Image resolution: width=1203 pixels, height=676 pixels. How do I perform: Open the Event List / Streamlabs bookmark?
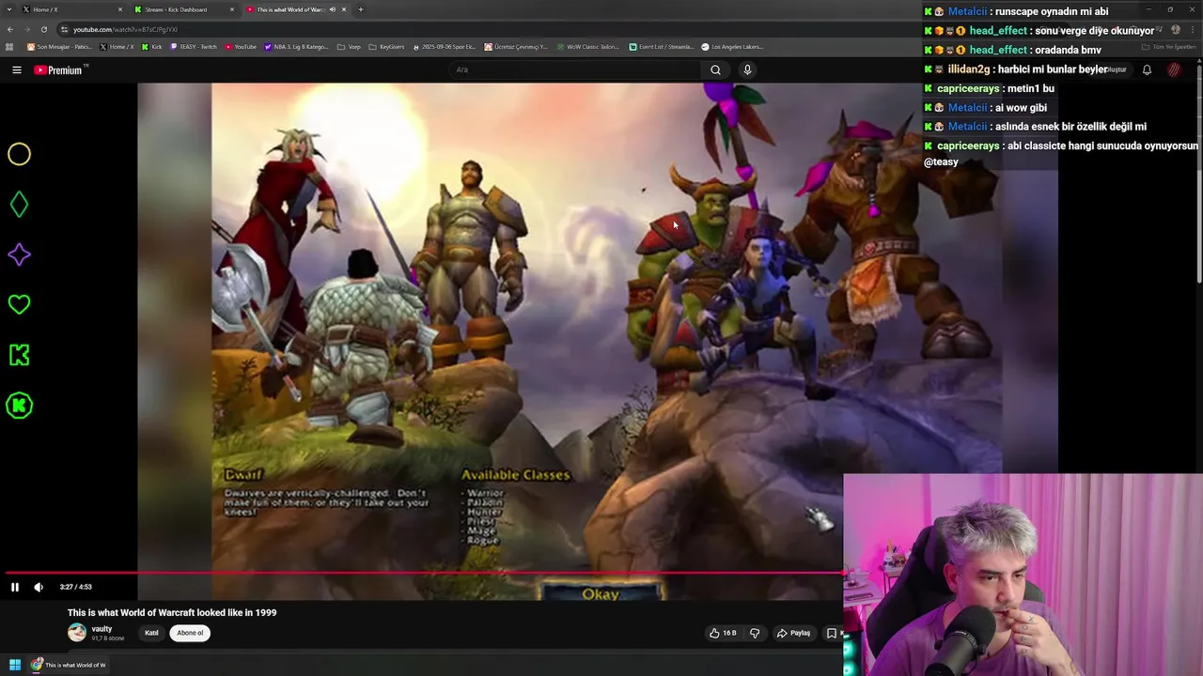[662, 47]
